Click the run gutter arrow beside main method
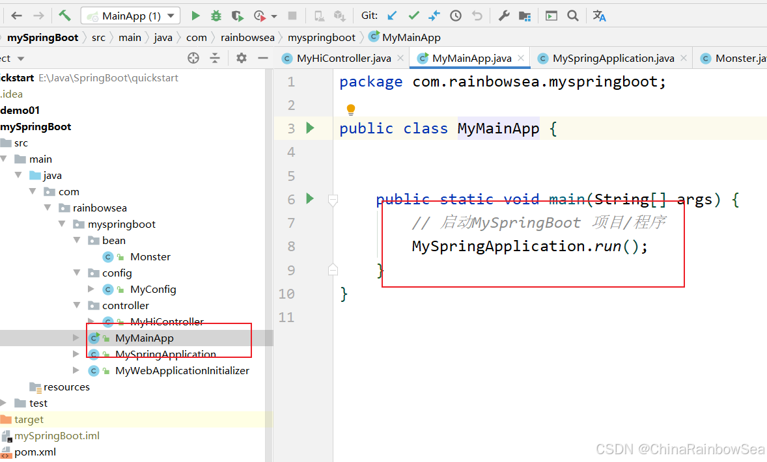 point(311,198)
